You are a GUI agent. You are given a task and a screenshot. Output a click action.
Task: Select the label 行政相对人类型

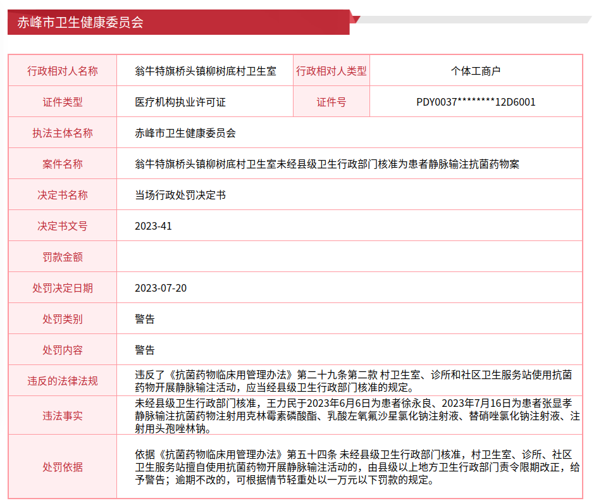tap(331, 71)
